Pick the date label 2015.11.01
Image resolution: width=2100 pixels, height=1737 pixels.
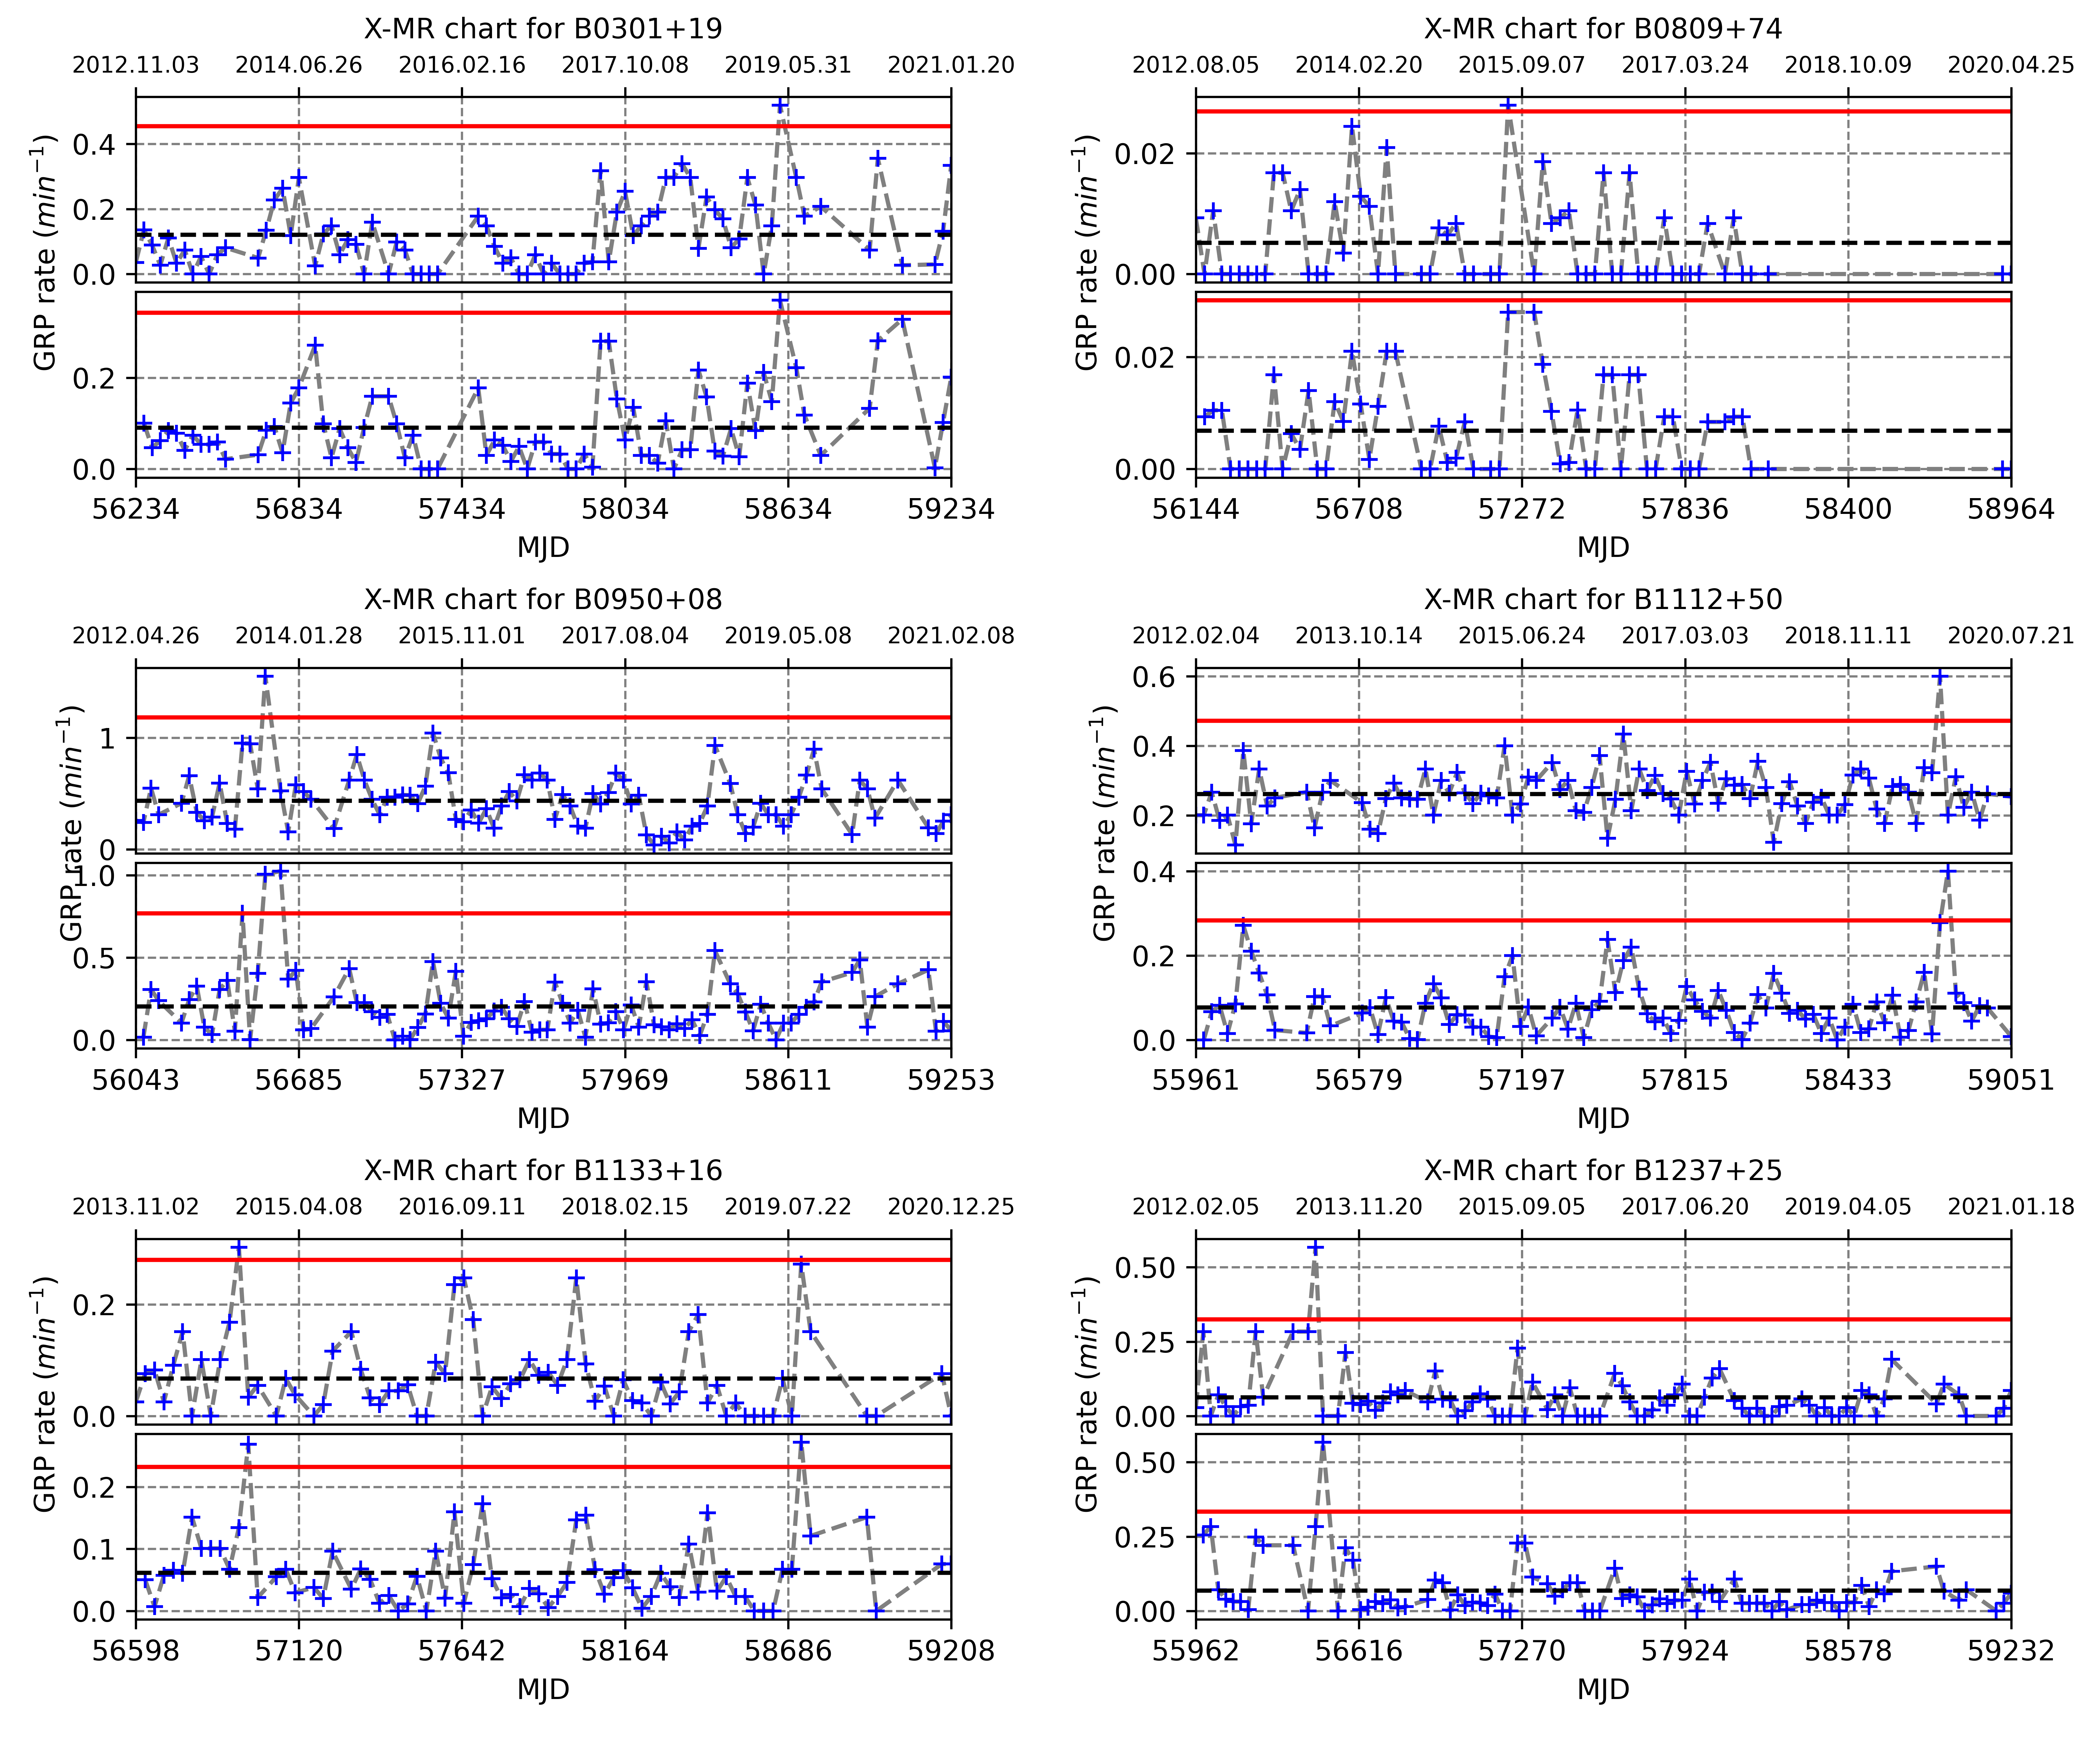462,636
